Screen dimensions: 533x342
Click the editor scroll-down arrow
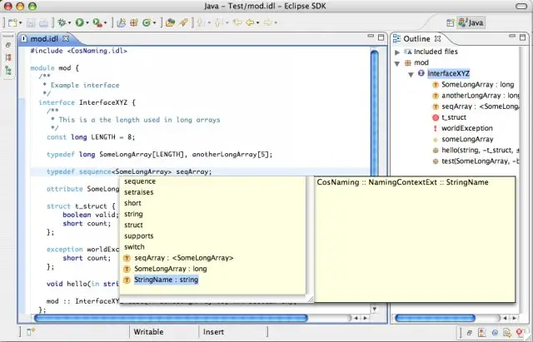pyautogui.click(x=375, y=309)
